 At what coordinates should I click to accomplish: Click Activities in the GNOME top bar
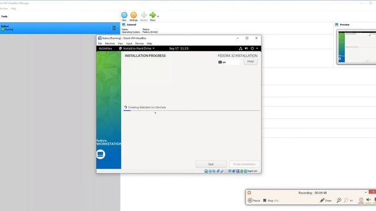click(x=105, y=48)
